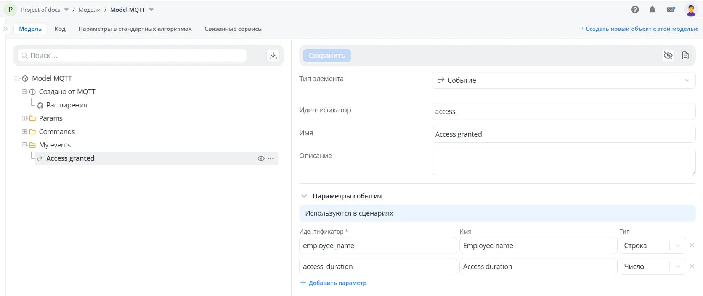Click the project 'P' avatar icon
Image resolution: width=703 pixels, height=296 pixels.
(11, 10)
